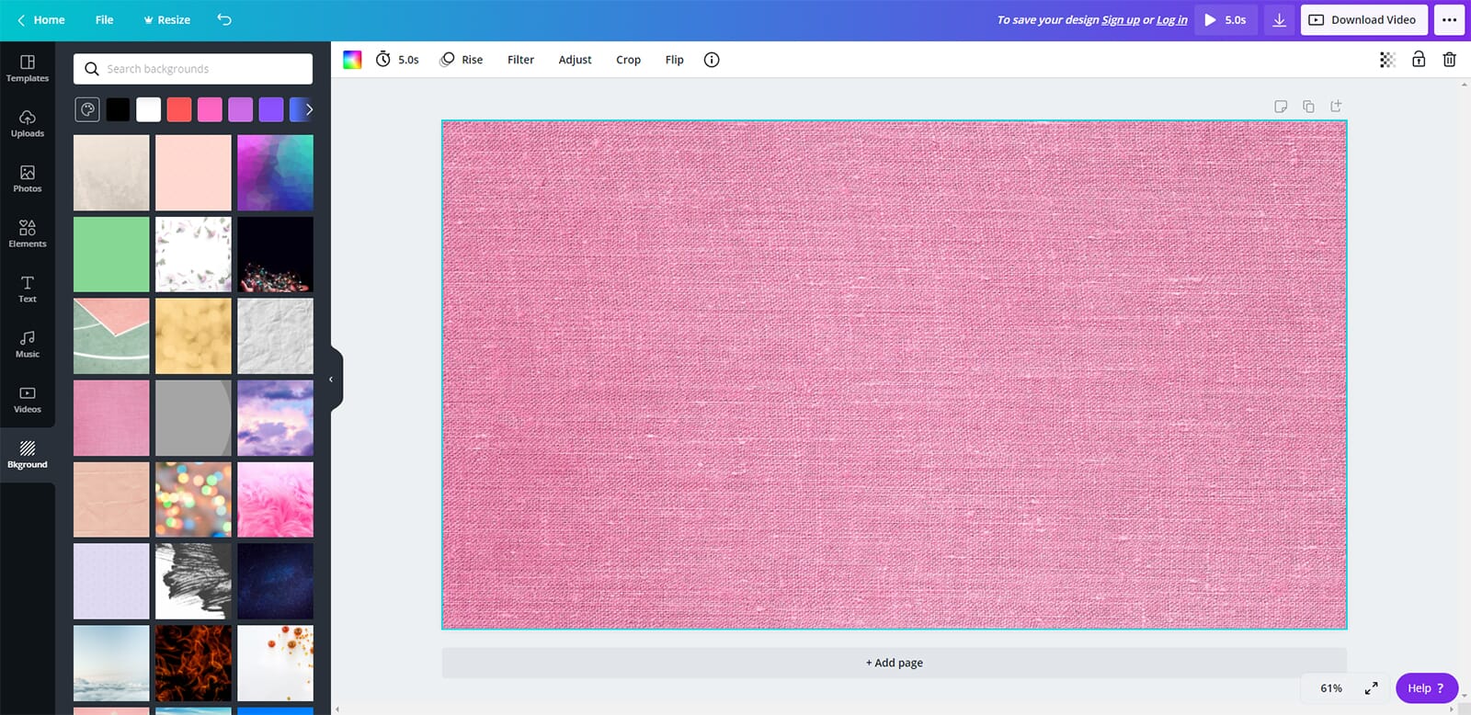Choose the purple clouds background thumbnail
The width and height of the screenshot is (1471, 715).
click(275, 418)
